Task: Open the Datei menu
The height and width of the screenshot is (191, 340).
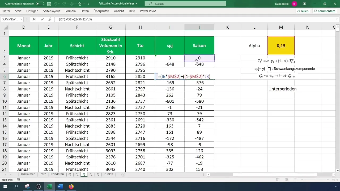Action: coord(6,11)
